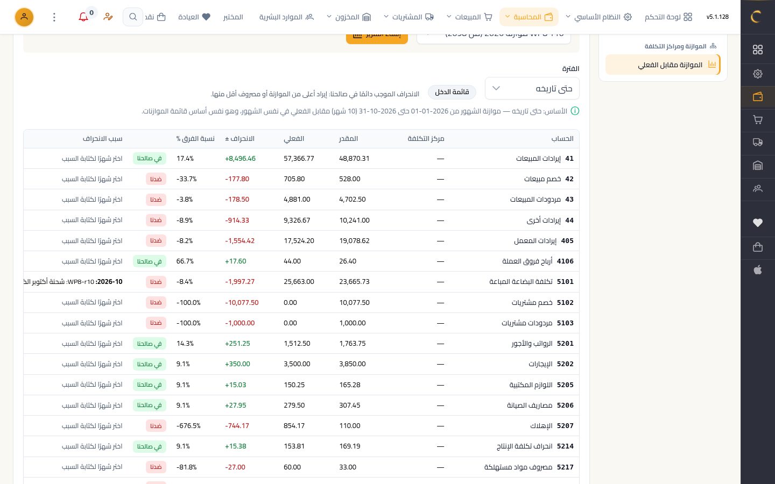Go to لوحة التحكم in the top navigation
The image size is (775, 484).
[x=668, y=17]
